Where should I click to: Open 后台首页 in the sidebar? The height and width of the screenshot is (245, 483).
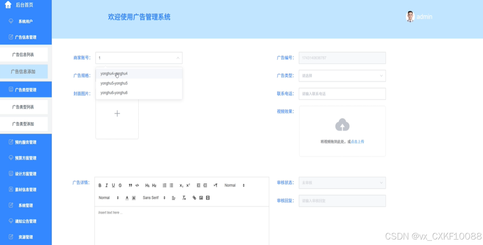point(25,5)
